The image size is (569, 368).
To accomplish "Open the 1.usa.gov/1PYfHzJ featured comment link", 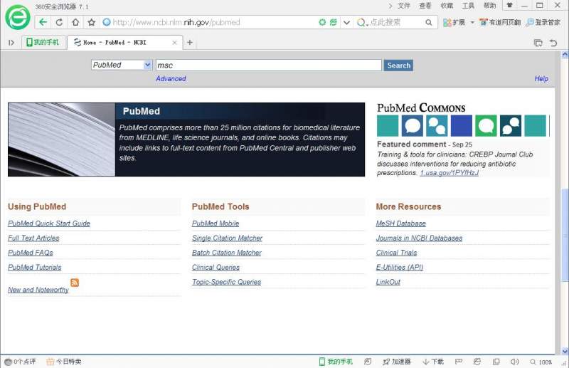I will click(450, 173).
